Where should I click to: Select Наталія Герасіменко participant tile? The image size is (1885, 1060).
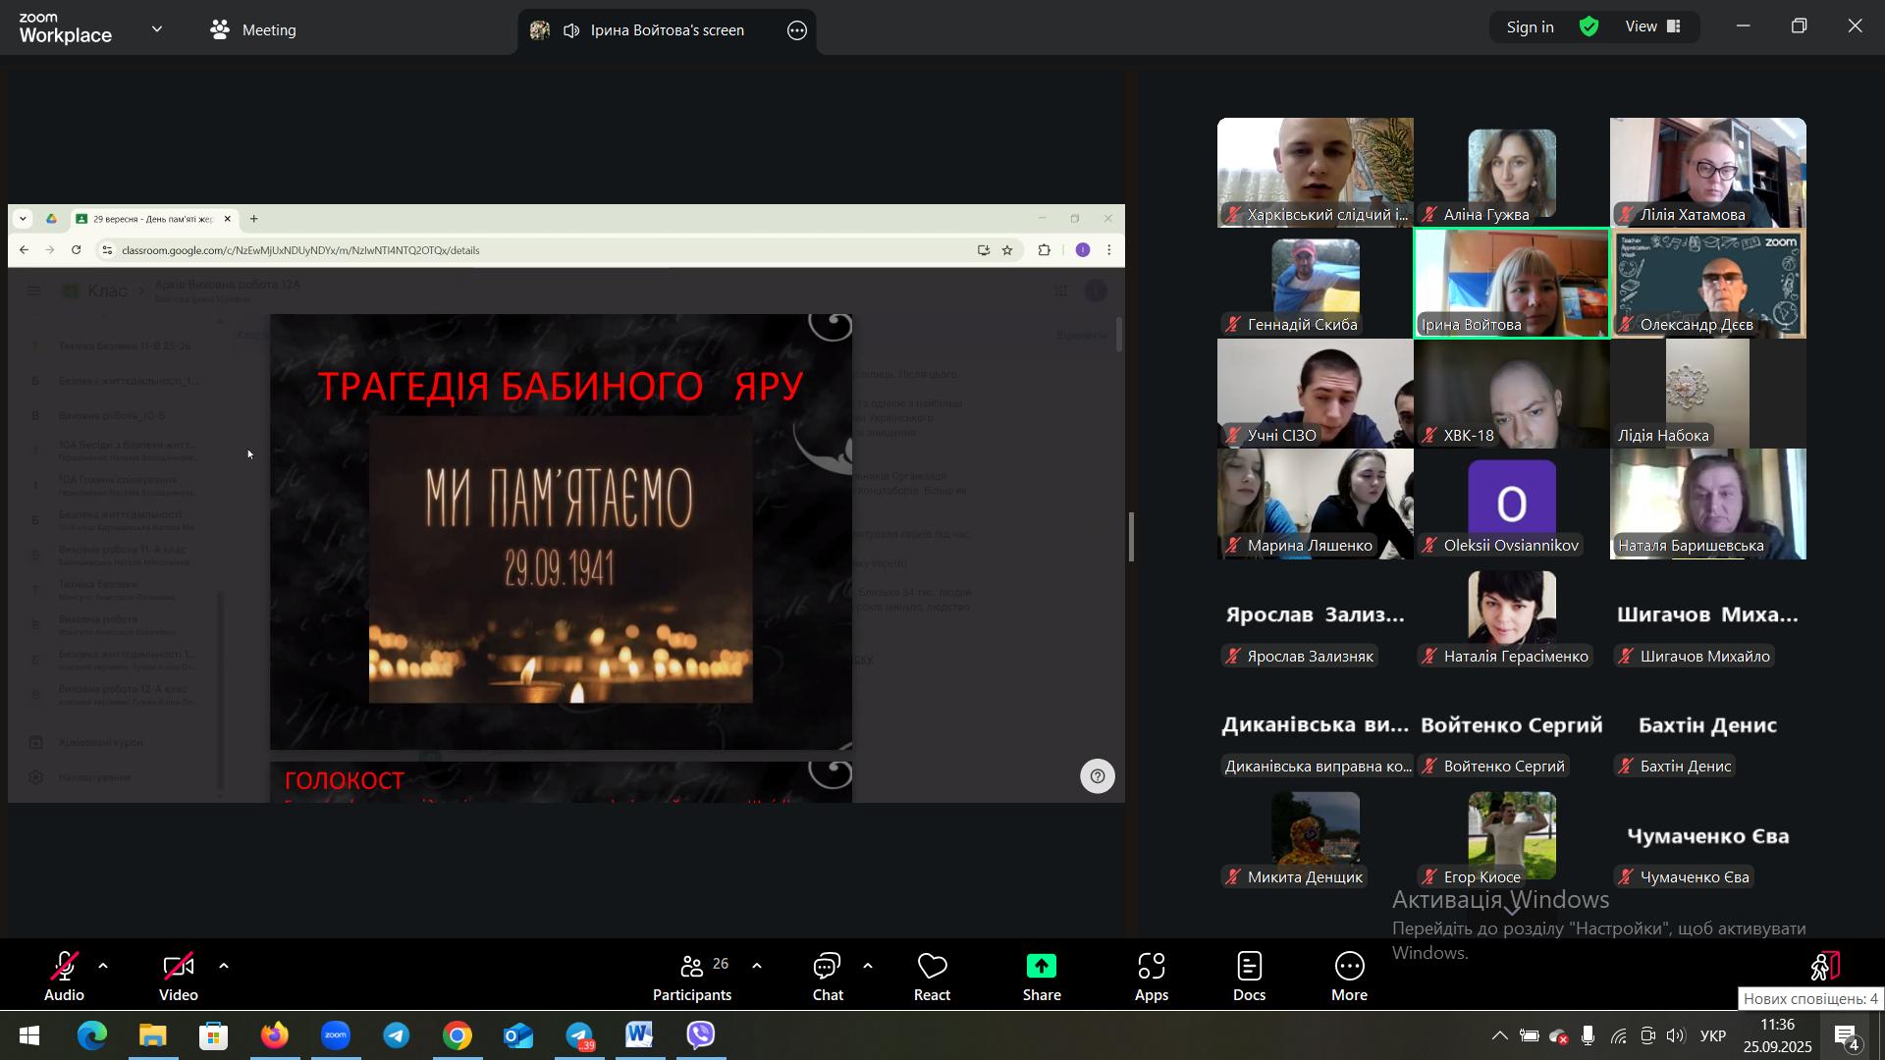tap(1512, 615)
